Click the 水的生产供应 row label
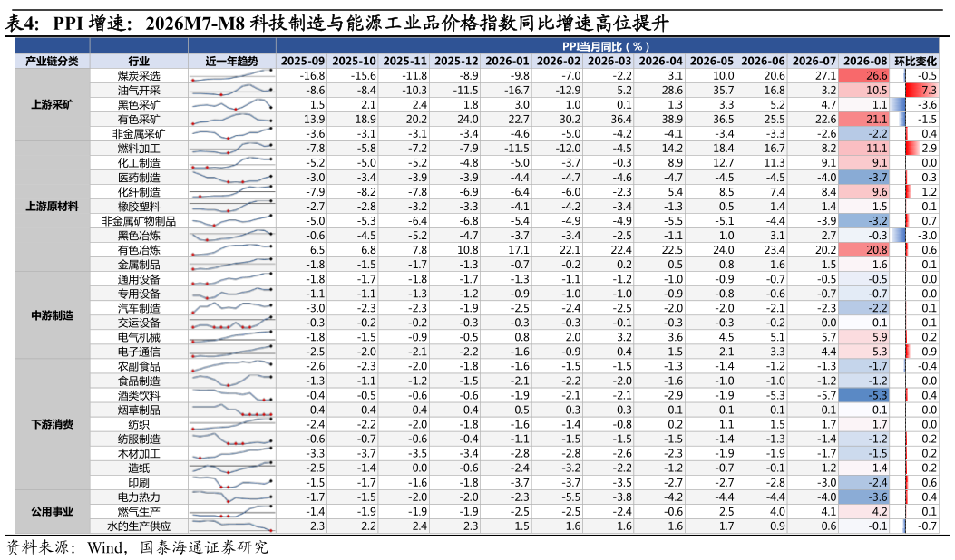955x560 pixels. (139, 526)
